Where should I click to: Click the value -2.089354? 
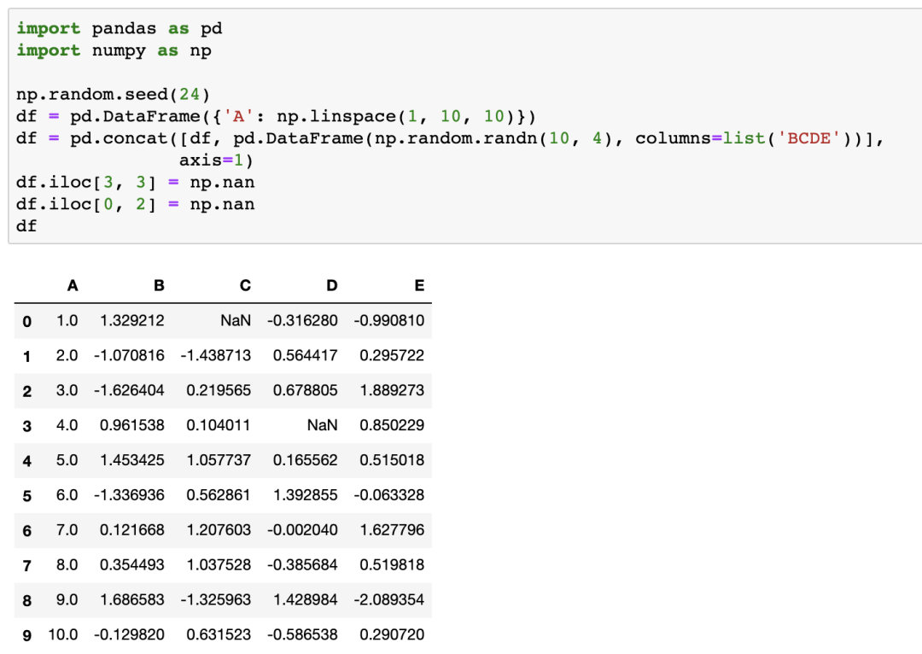click(388, 599)
